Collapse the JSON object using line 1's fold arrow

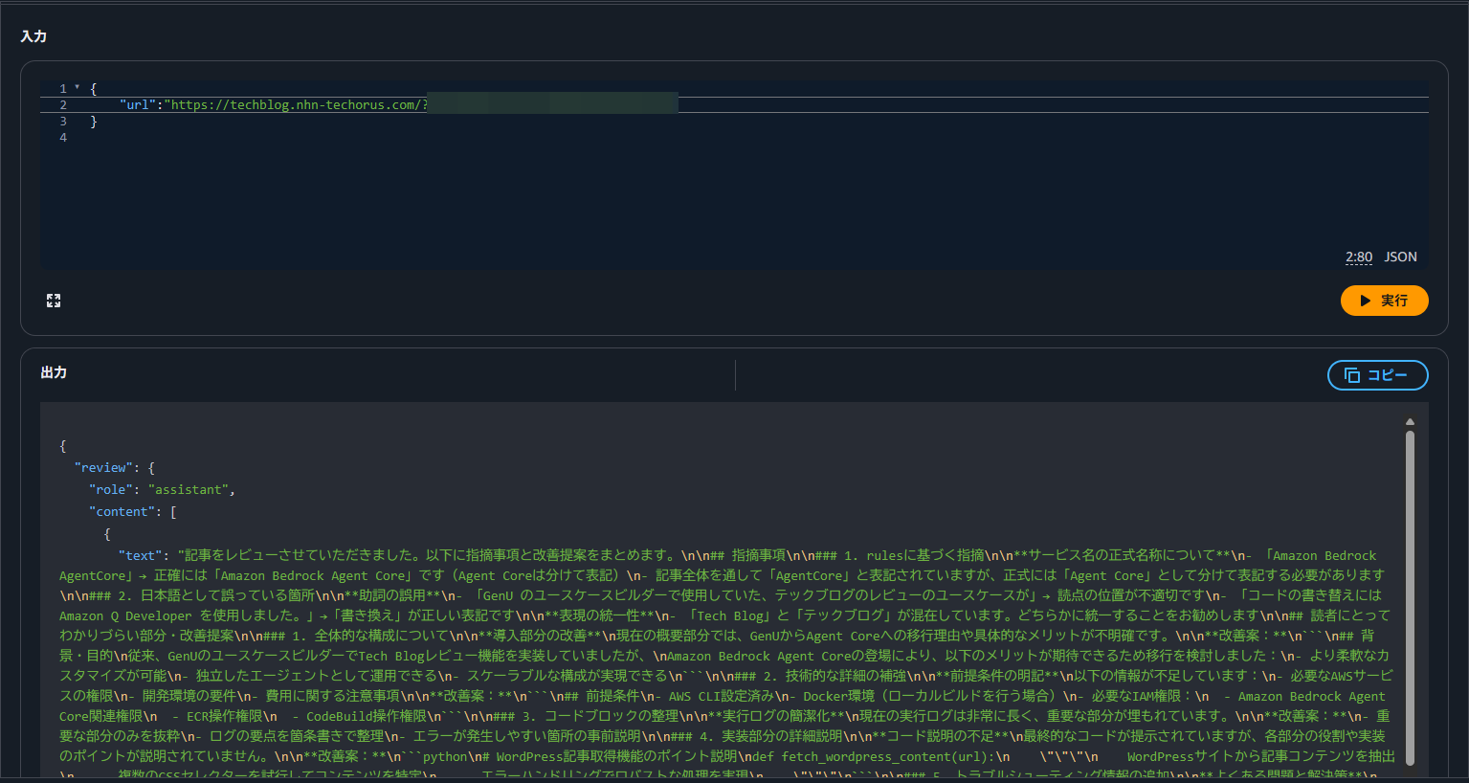click(78, 87)
